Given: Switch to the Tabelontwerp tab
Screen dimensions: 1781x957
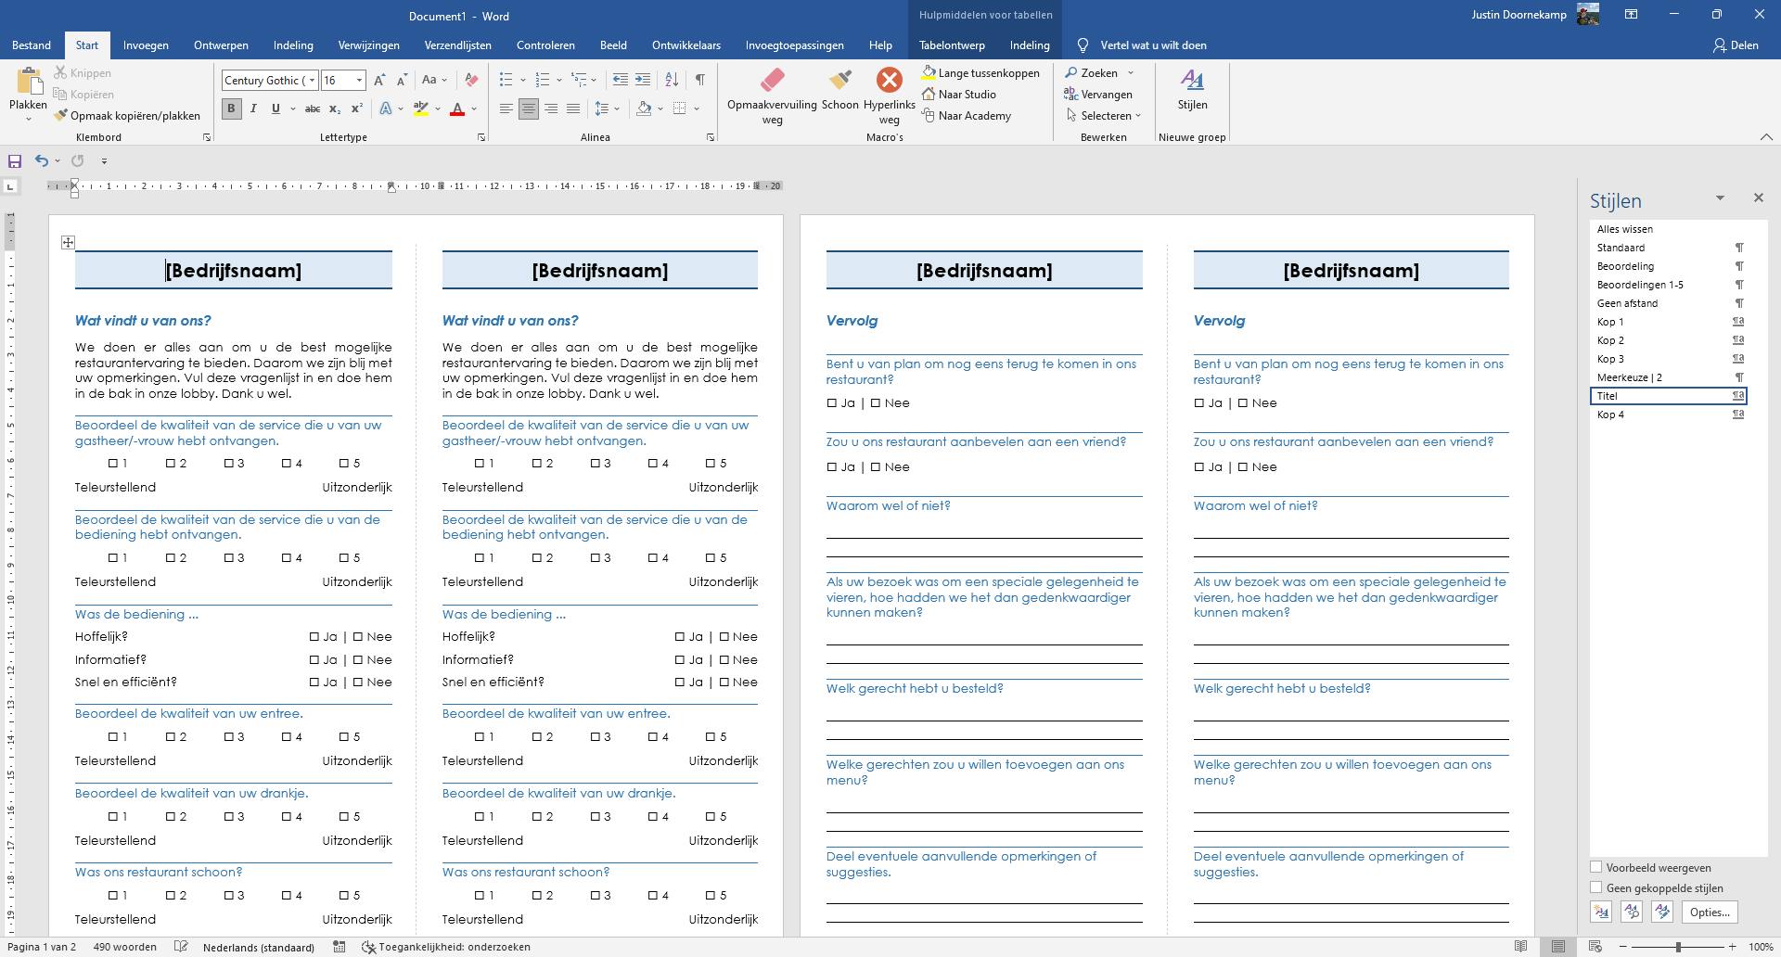Looking at the screenshot, I should coord(952,45).
